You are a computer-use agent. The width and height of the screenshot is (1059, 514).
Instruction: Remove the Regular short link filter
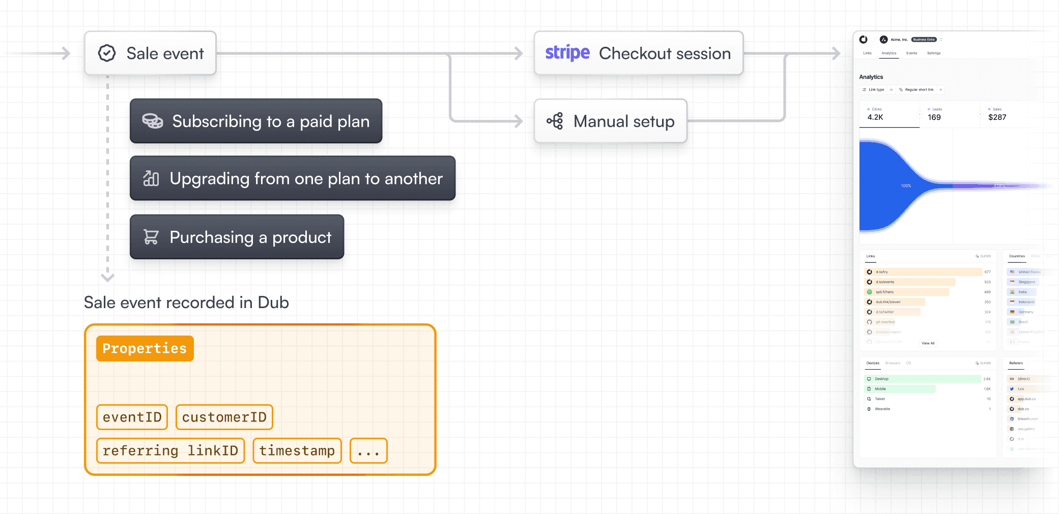pyautogui.click(x=940, y=89)
